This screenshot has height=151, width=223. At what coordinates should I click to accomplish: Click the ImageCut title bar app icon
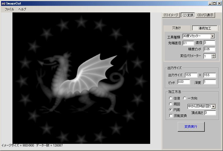point(3,3)
